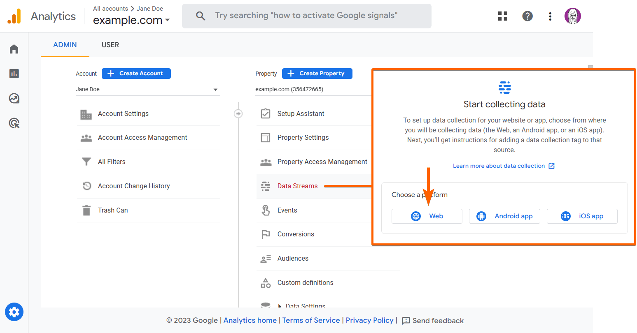Choose the Web platform button
The image size is (637, 333).
[427, 216]
